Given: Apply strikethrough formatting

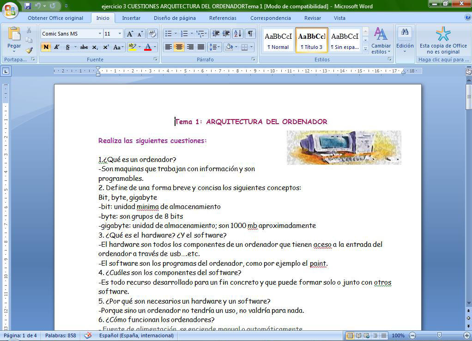Looking at the screenshot, I should 84,47.
